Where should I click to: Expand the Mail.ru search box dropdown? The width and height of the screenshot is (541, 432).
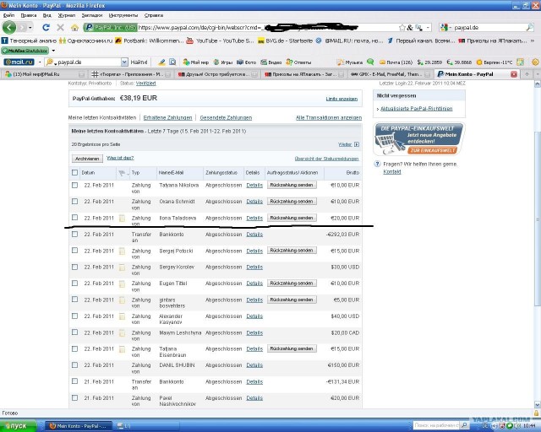[x=124, y=62]
